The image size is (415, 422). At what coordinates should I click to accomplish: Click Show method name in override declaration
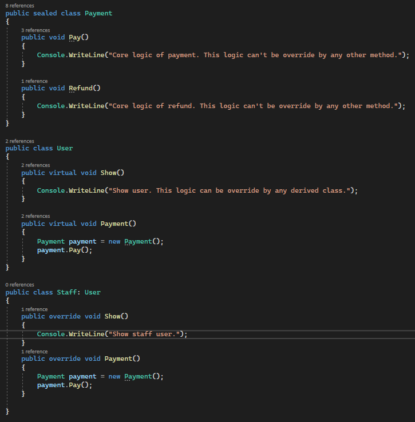click(x=112, y=316)
